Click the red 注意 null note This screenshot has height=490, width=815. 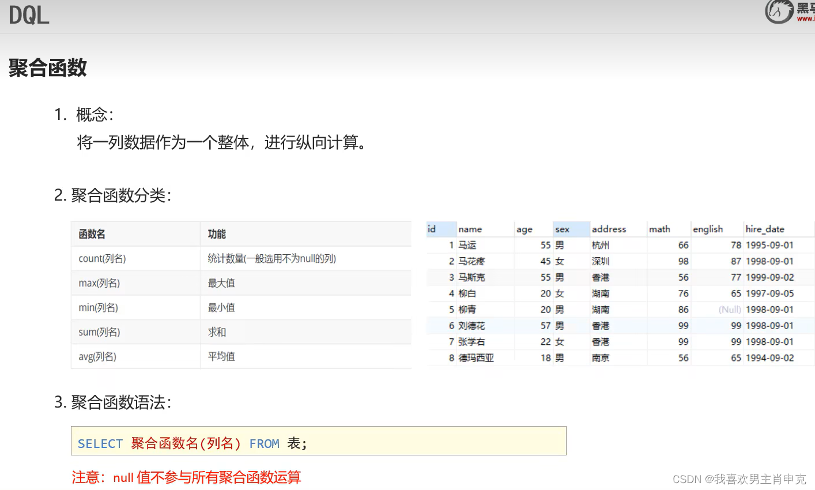(x=187, y=477)
